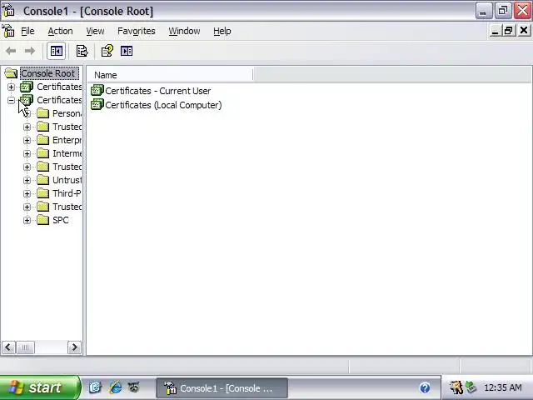
Task: Click the Trusted folder icon above SPC
Action: 42,207
